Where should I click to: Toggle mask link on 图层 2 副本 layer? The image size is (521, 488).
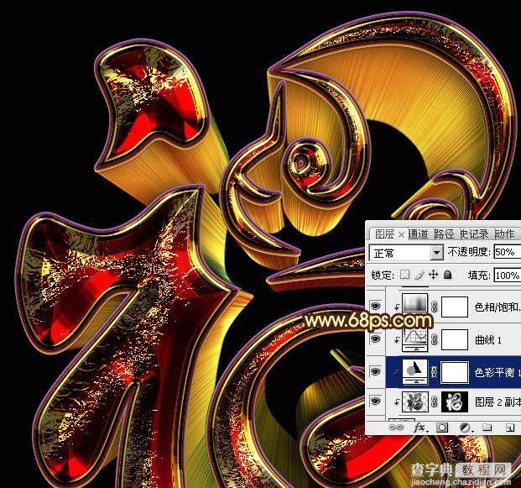[x=434, y=401]
